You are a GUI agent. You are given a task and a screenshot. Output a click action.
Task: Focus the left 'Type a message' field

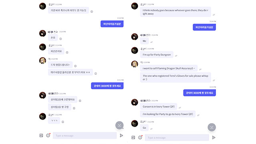(85, 136)
